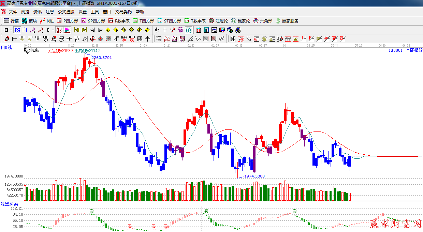Jump to first bar with skip-back arrow

(76, 30)
